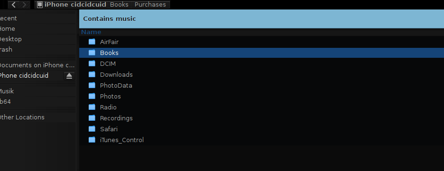Open Purchases segment in path bar
Screen dimensions: 444x171
(x=150, y=5)
